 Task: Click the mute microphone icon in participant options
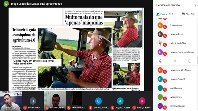pos(175,61)
